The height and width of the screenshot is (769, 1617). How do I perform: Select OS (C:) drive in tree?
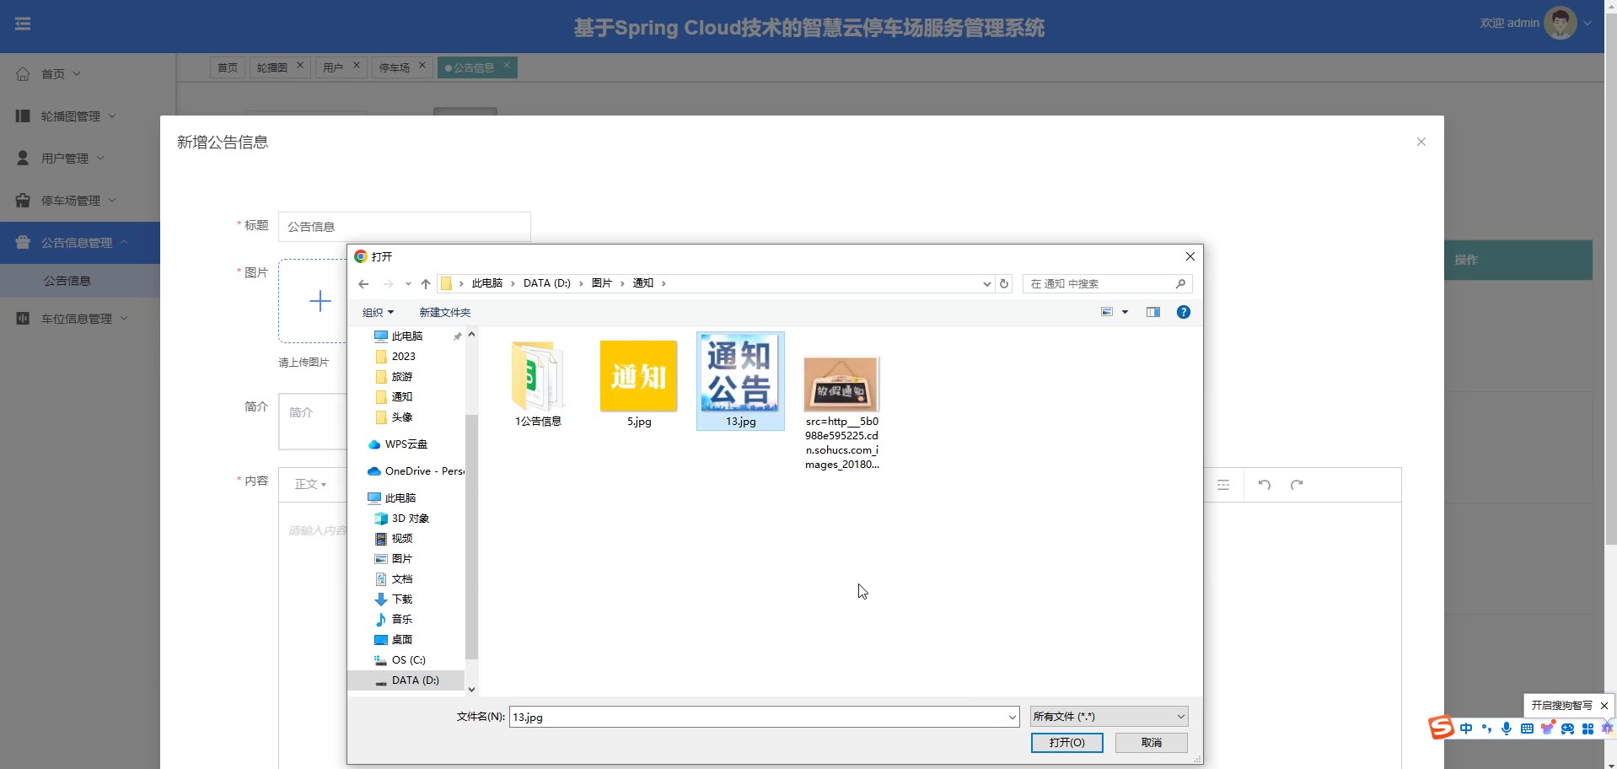[409, 660]
